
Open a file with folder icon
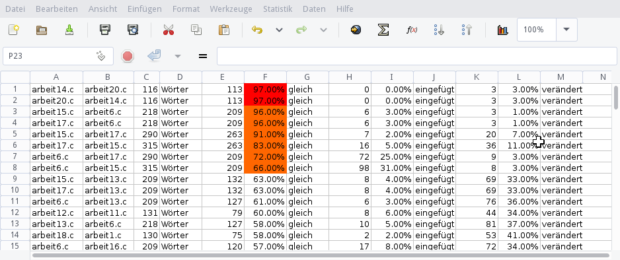click(x=42, y=30)
